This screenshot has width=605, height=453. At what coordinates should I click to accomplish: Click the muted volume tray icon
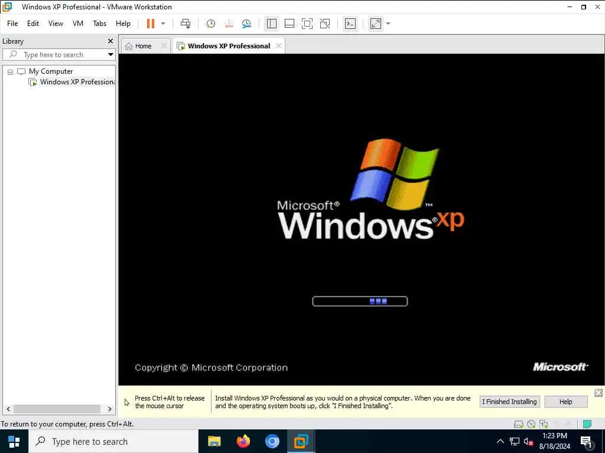tap(529, 442)
